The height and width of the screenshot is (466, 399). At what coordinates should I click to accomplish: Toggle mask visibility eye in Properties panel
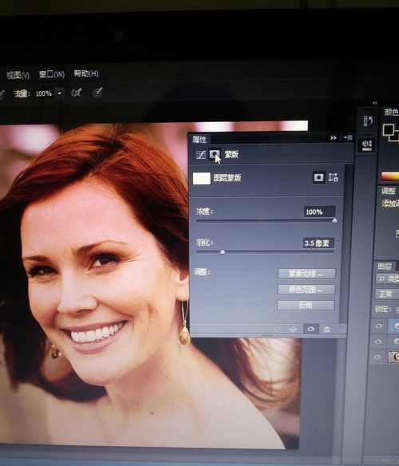click(x=311, y=329)
